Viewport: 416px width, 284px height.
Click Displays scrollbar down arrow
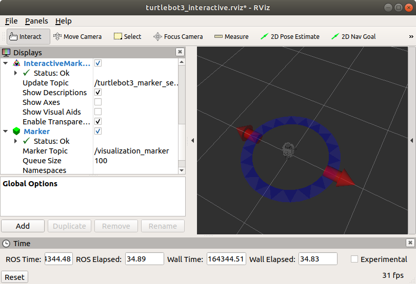point(182,170)
